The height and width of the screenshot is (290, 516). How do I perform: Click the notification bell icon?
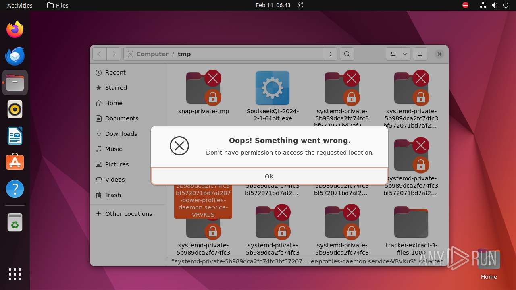click(x=301, y=5)
